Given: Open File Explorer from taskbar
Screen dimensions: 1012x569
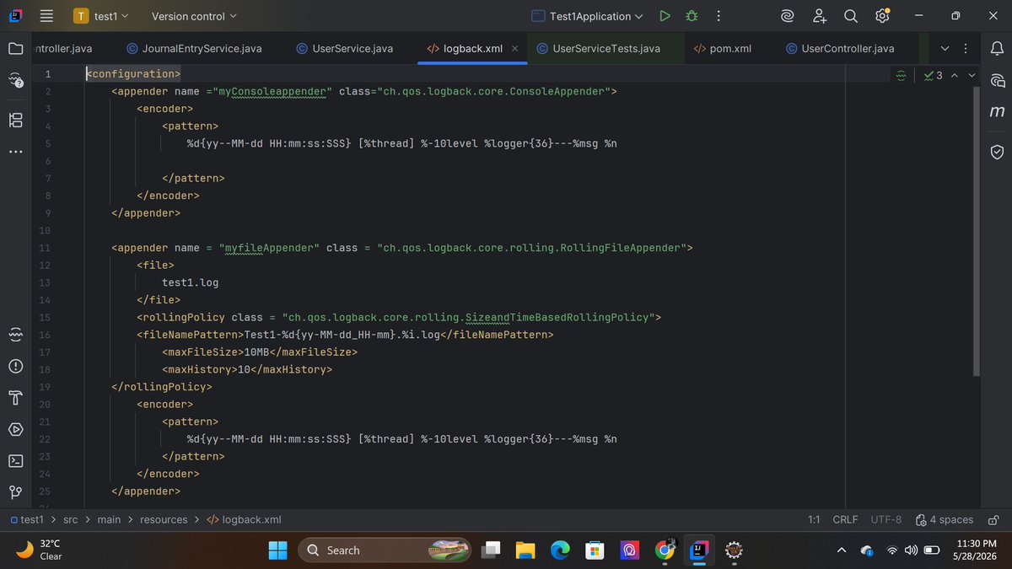Looking at the screenshot, I should [525, 550].
